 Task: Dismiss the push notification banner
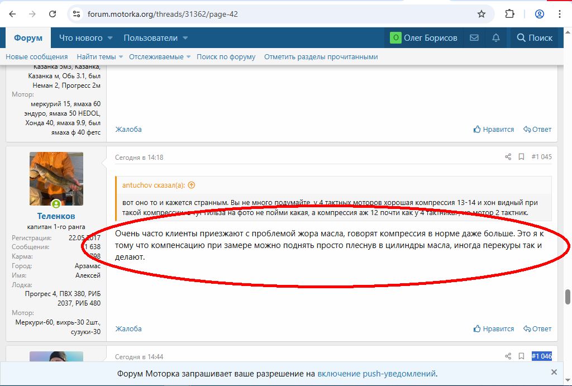pos(554,372)
